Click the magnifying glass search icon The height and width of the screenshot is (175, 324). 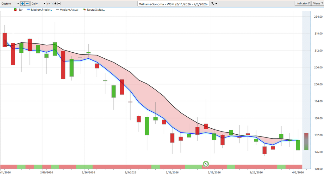212,3
